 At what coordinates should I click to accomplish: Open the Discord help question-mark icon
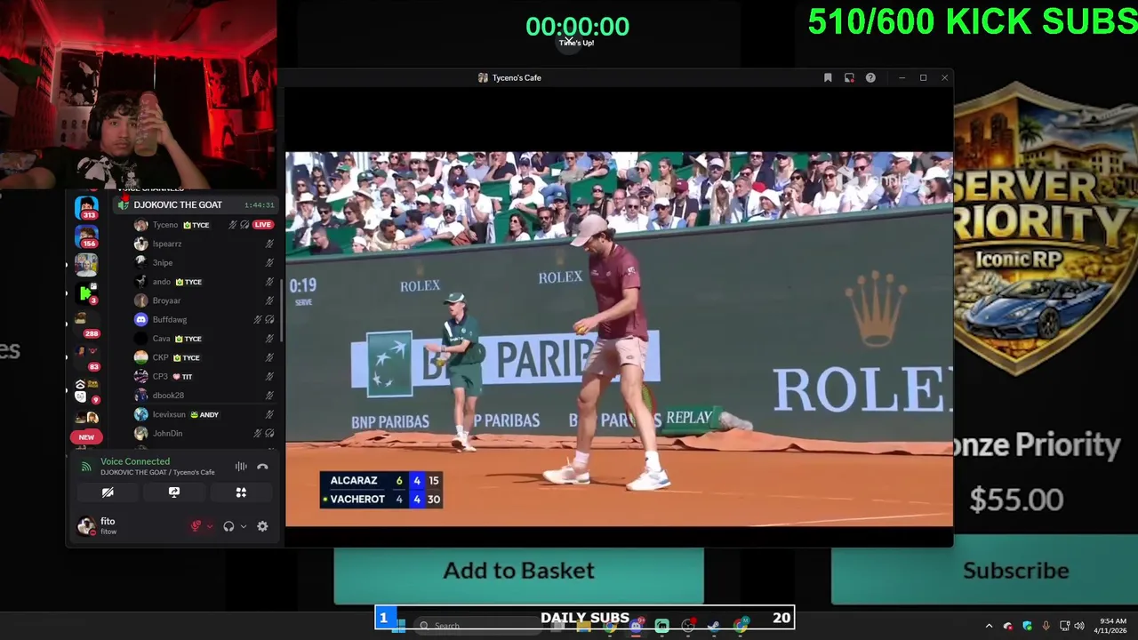coord(870,78)
